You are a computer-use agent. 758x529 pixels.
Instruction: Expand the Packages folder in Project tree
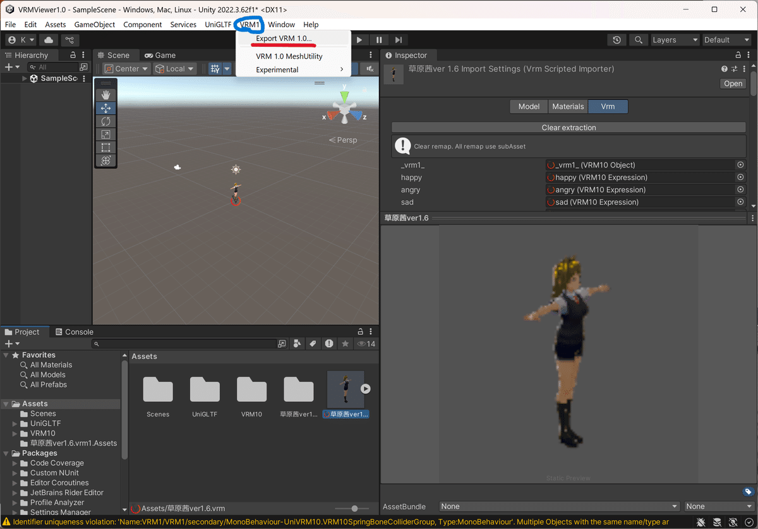click(5, 453)
